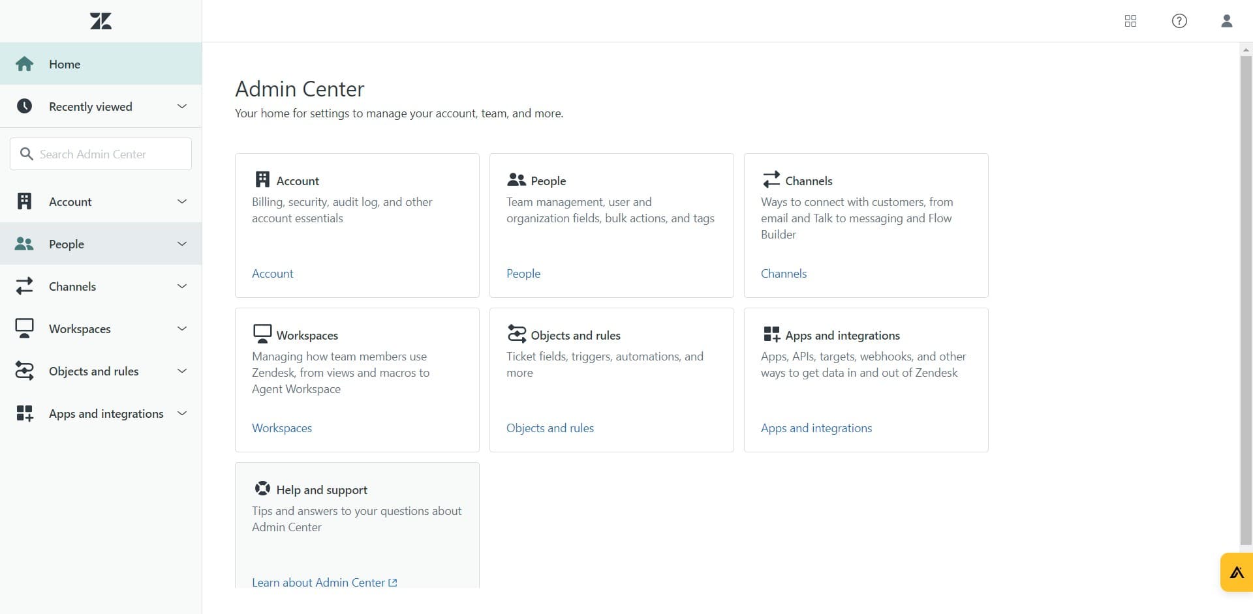Click the Recently viewed clock icon
1253x614 pixels.
click(x=24, y=106)
